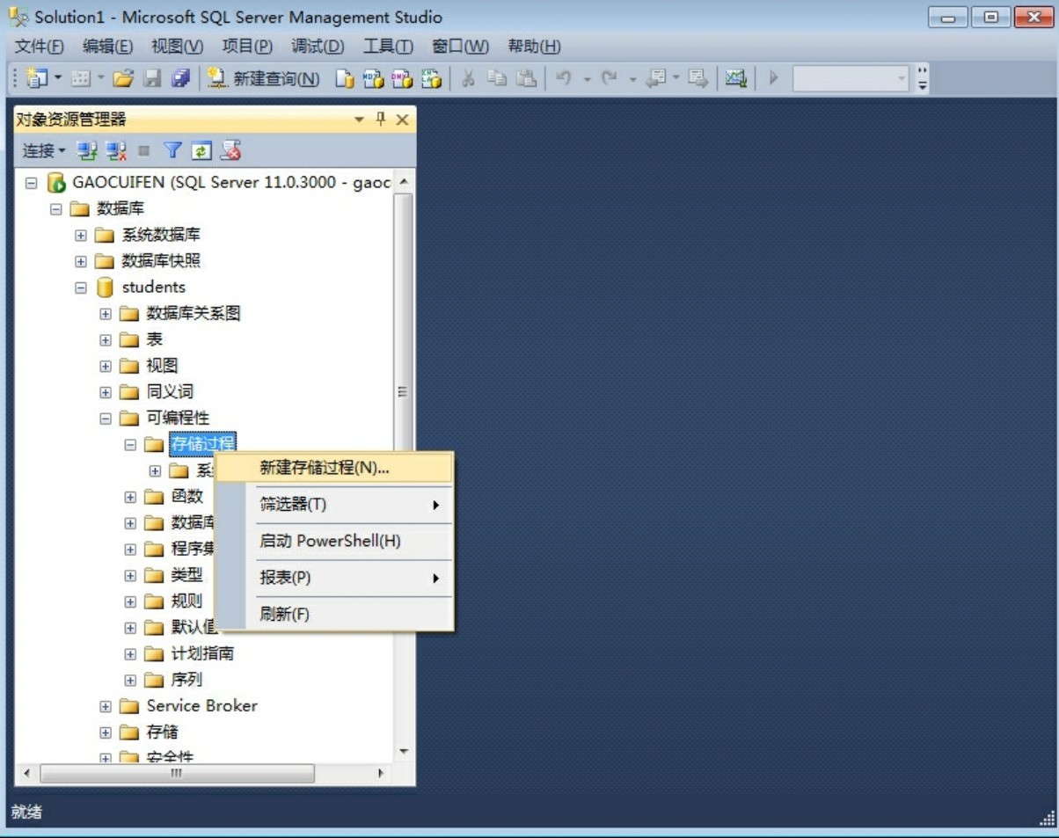Click the Save All icon

click(x=181, y=78)
